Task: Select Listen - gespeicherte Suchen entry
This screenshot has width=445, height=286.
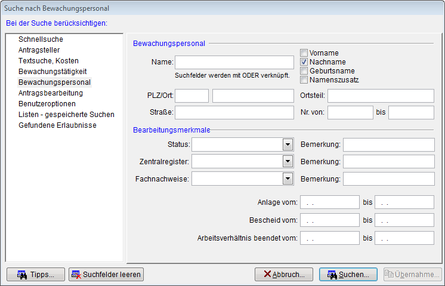Action: [66, 115]
